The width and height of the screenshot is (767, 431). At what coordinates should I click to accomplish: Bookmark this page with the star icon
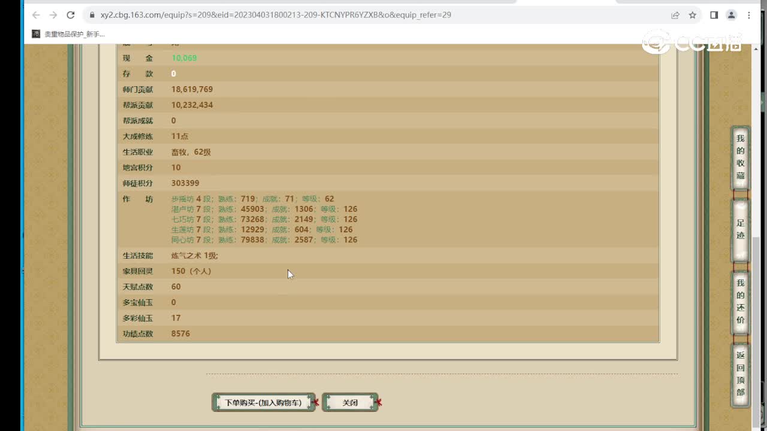point(693,15)
